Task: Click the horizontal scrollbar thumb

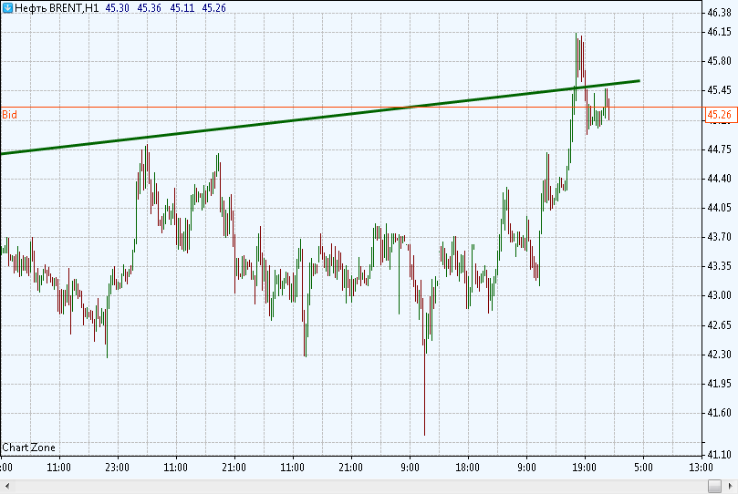Action: click(x=714, y=486)
